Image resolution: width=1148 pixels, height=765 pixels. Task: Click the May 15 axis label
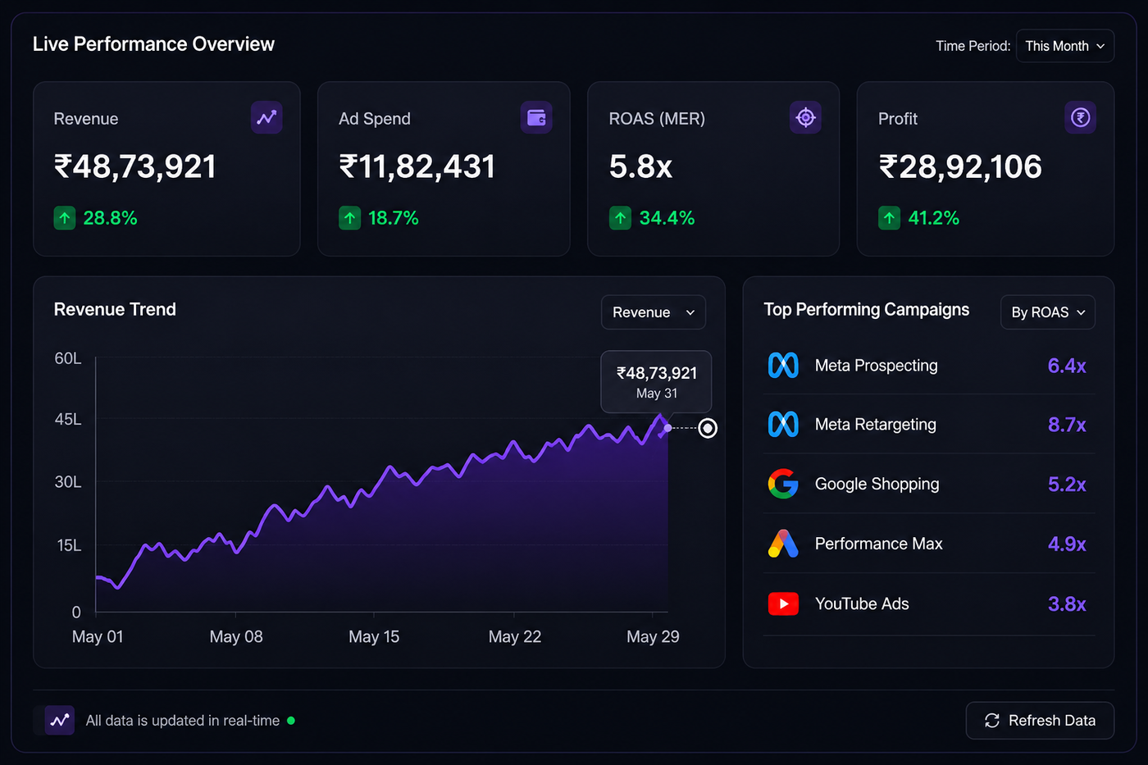pos(374,637)
